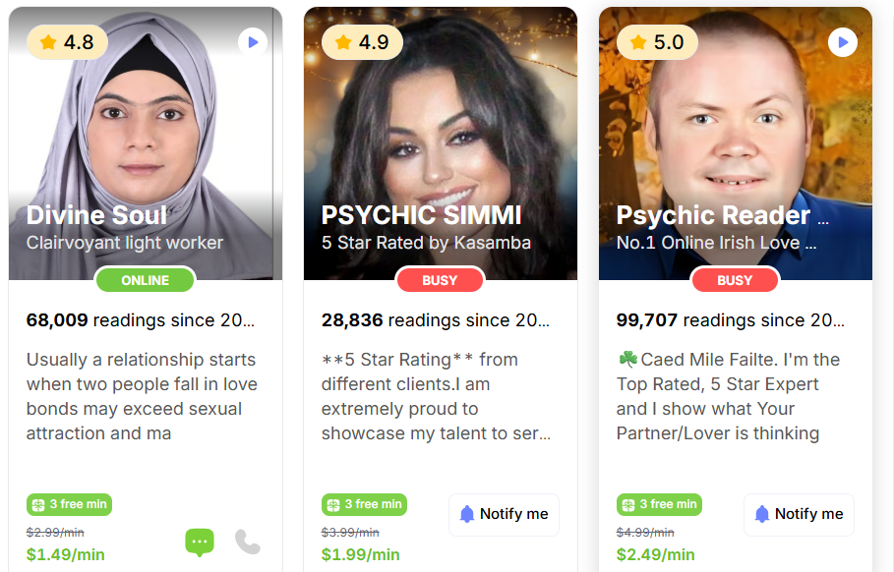
Task: Click Divine Soul's profile photo
Action: pos(146,118)
